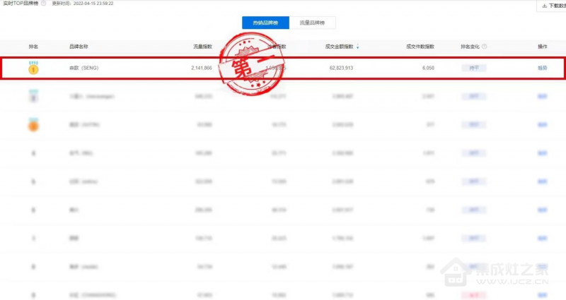Viewport: 566px width, 300px height.
Task: Click the 成交金额指数 column header
Action: pos(340,47)
